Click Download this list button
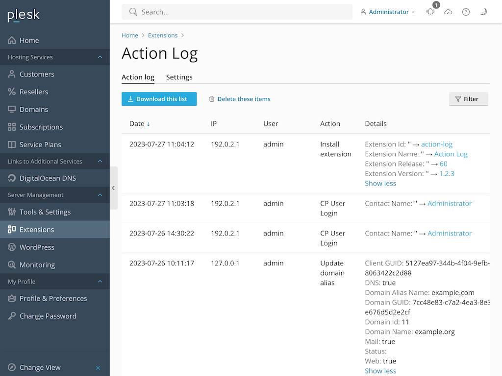Image resolution: width=502 pixels, height=376 pixels. coord(159,99)
